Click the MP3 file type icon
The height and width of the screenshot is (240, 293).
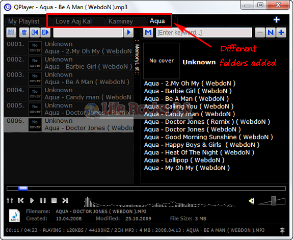(x=14, y=216)
